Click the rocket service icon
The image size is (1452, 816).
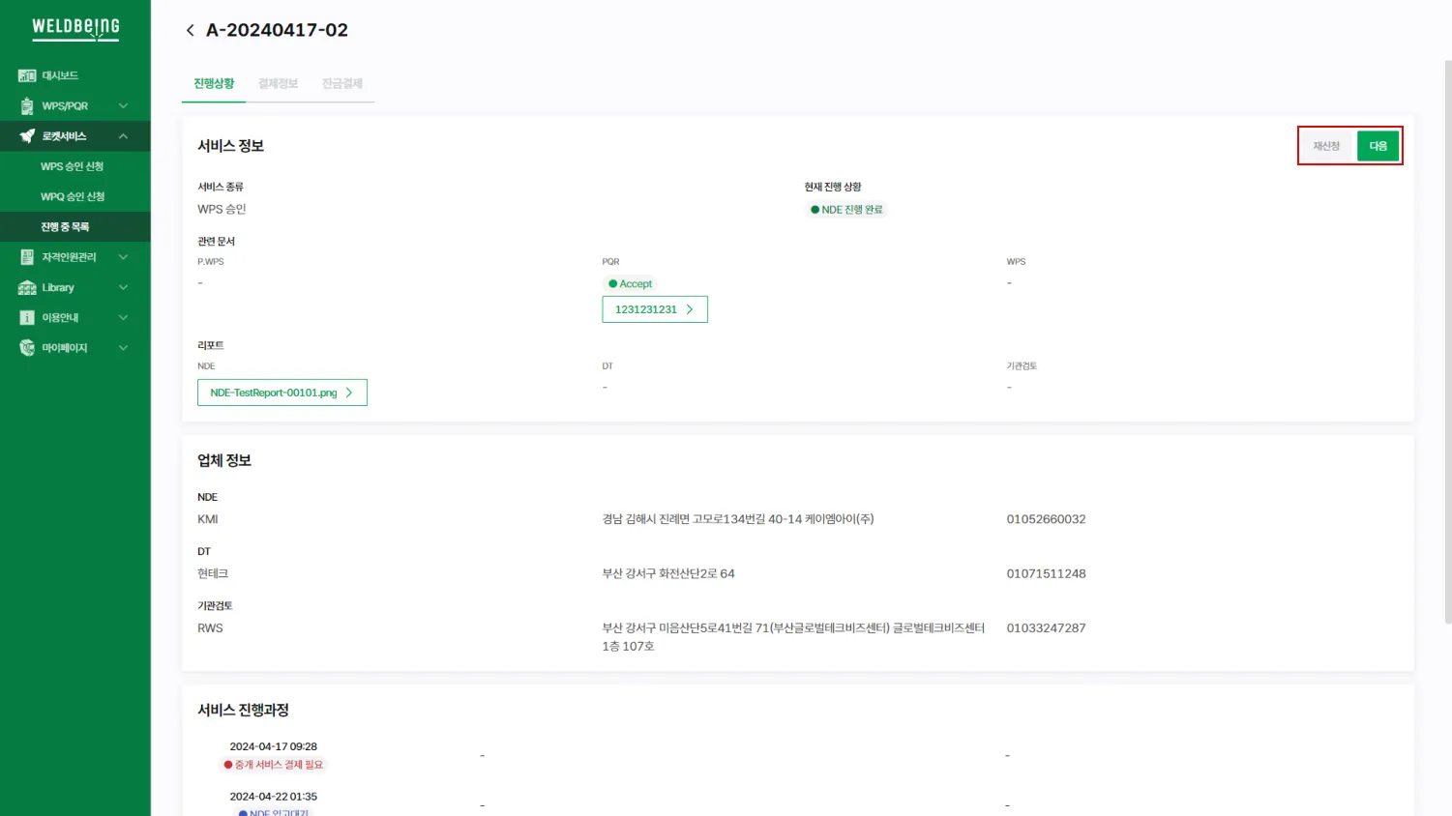(27, 136)
